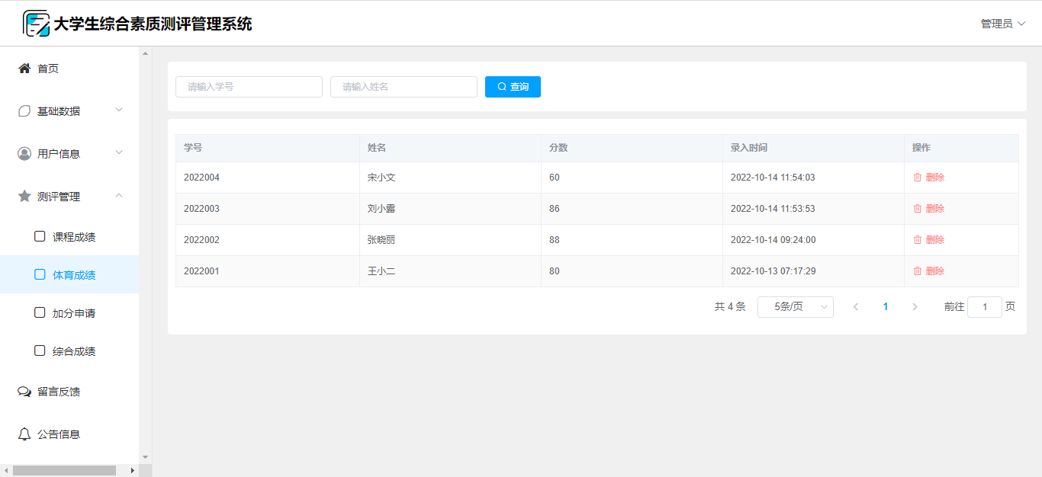Viewport: 1042px width, 477px height.
Task: Open the 首页 menu item
Action: (48, 69)
